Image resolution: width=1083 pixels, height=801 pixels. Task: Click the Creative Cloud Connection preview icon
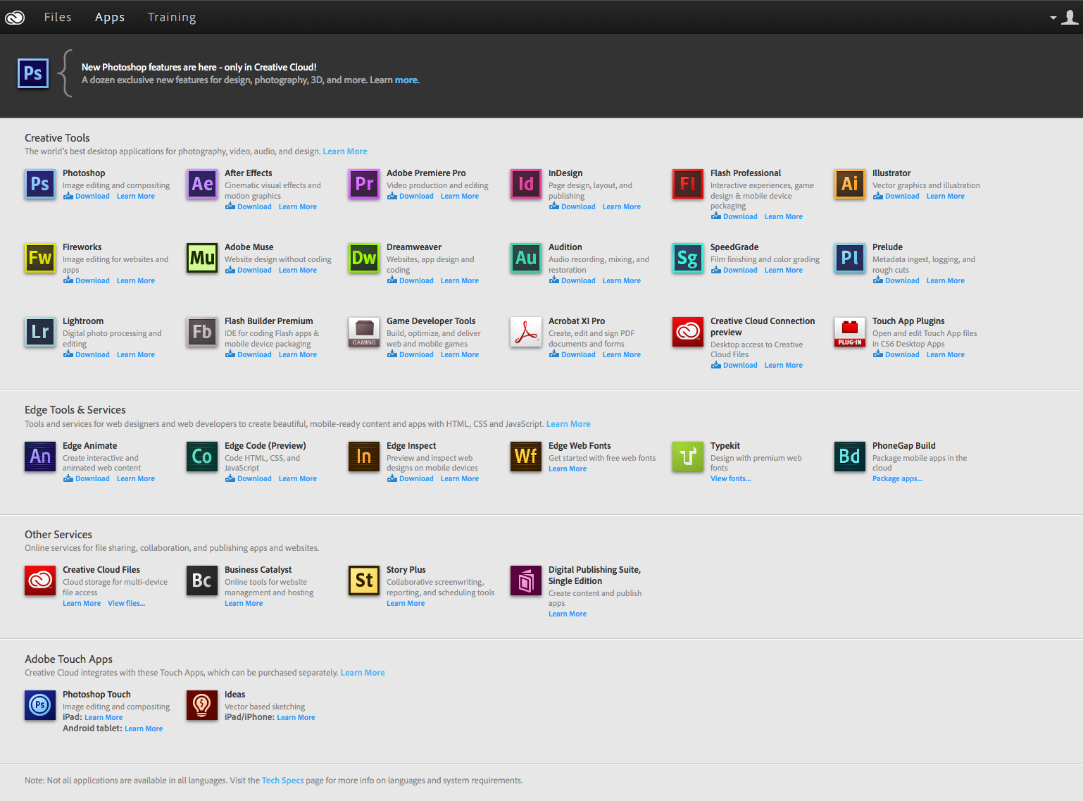688,332
